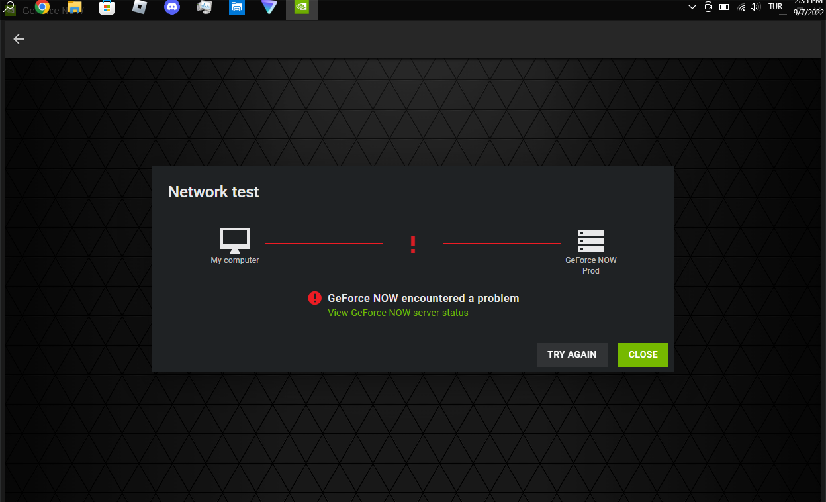Click the My computer monitor icon

pyautogui.click(x=235, y=240)
